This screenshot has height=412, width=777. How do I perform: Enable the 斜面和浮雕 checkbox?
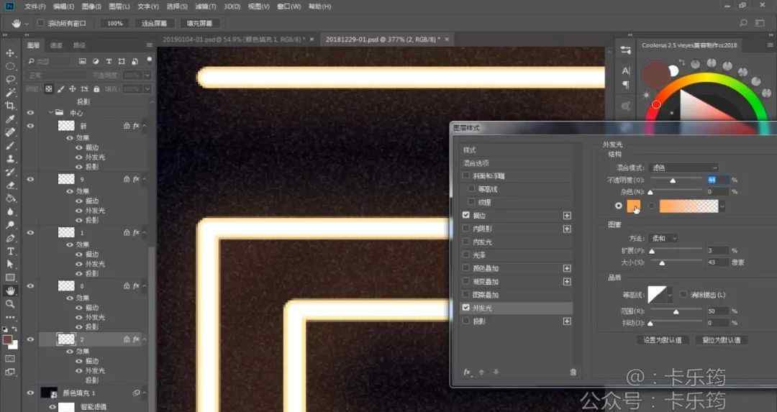click(x=465, y=175)
